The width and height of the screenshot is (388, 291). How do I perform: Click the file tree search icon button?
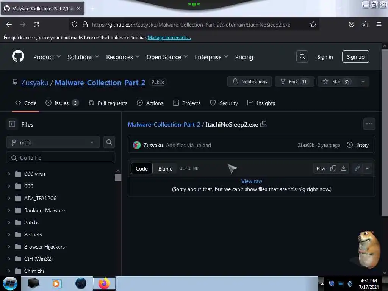[x=109, y=142]
